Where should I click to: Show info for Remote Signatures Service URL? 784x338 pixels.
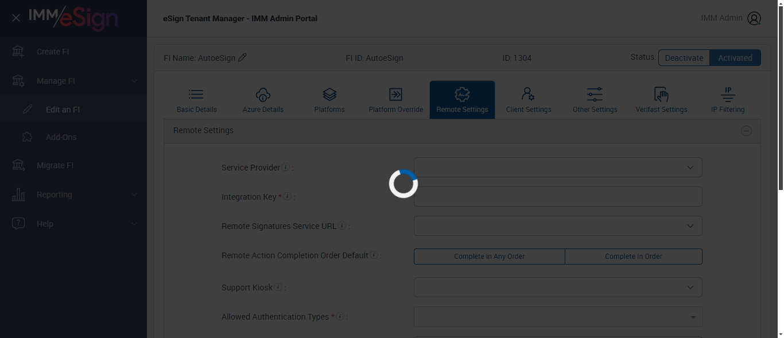pos(342,226)
